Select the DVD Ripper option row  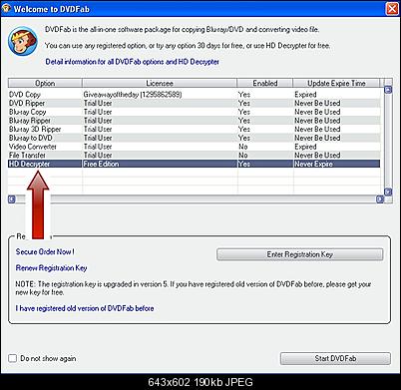click(x=194, y=103)
